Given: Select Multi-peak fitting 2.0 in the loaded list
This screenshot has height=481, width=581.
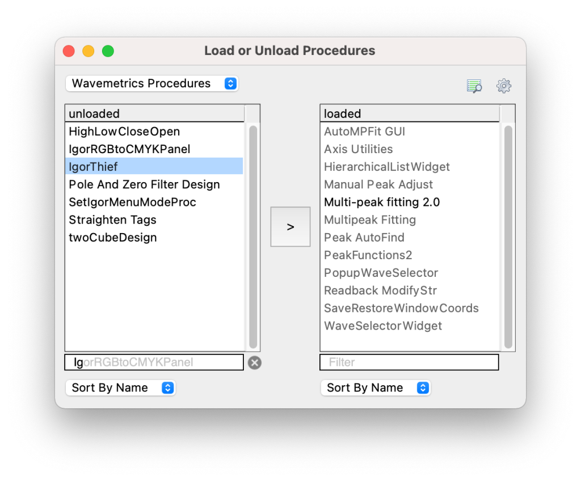Looking at the screenshot, I should coord(409,202).
